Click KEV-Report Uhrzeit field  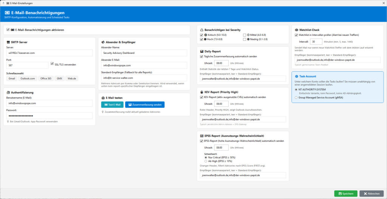pos(221,104)
